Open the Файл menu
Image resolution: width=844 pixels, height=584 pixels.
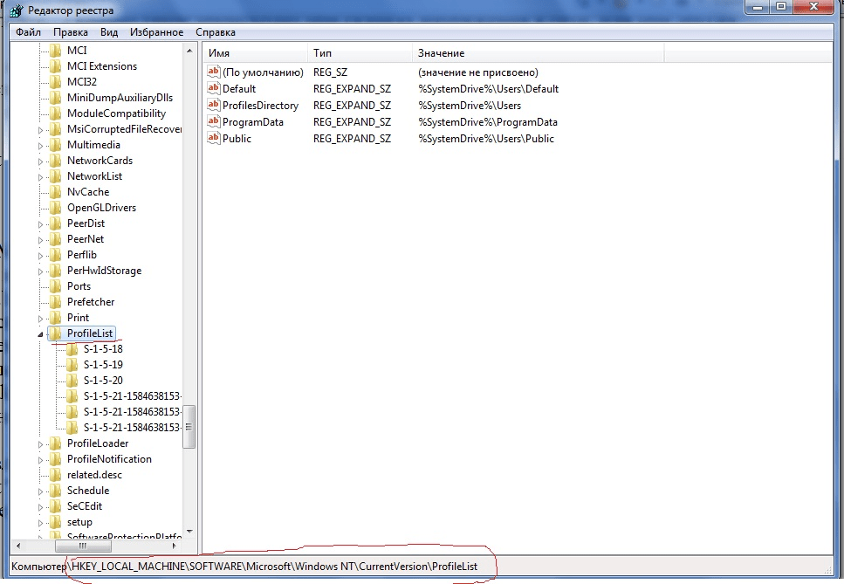(x=28, y=32)
